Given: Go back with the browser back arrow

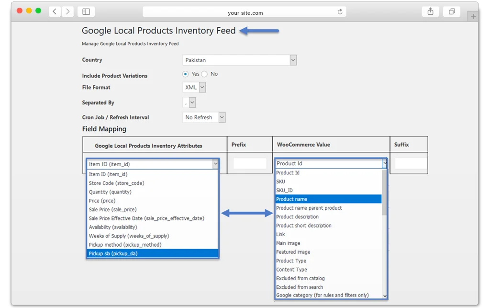Looking at the screenshot, I should point(55,12).
